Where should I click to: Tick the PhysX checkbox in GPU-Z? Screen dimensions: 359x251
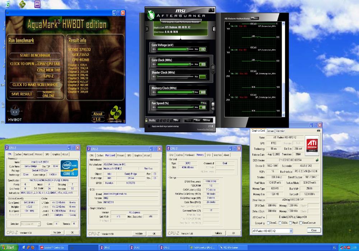coord(290,223)
